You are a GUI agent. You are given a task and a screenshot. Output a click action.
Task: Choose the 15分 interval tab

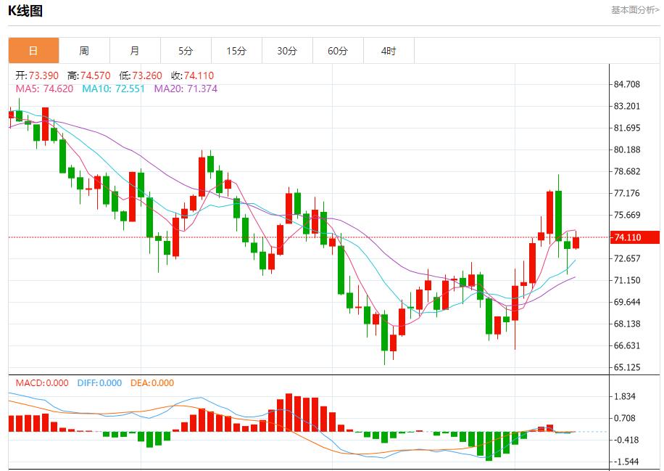pos(236,51)
